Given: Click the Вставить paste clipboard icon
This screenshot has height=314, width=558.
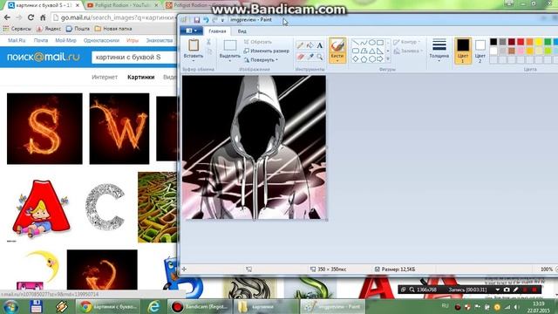Looking at the screenshot, I should click(194, 45).
